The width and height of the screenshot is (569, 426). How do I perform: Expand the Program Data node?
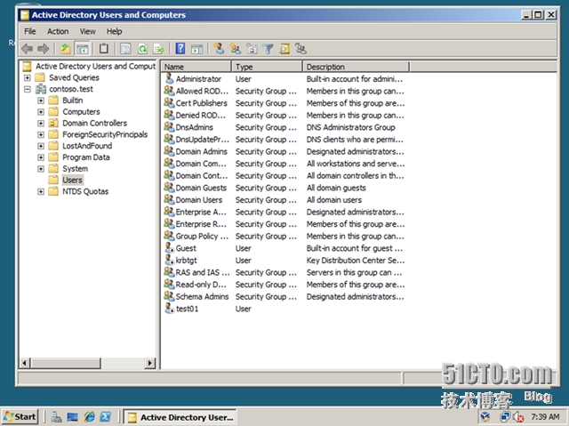(41, 157)
